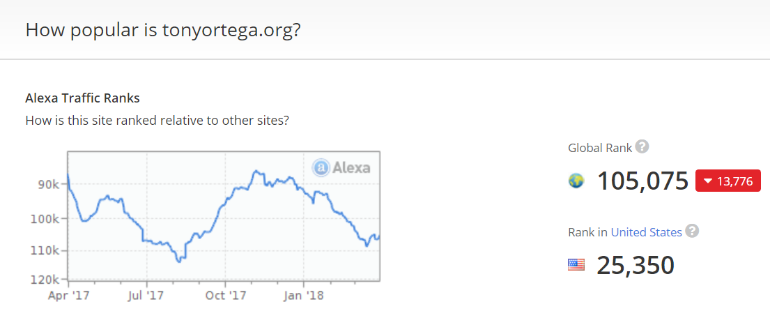Click the US flag icon
This screenshot has height=334, width=770.
[576, 265]
